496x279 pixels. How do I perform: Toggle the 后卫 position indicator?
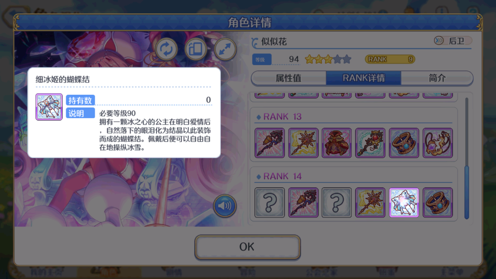click(453, 41)
